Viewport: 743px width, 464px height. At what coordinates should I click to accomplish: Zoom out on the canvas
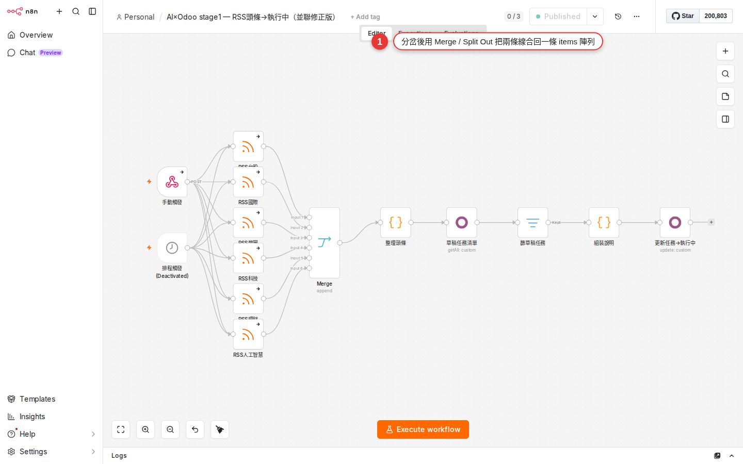(x=170, y=429)
